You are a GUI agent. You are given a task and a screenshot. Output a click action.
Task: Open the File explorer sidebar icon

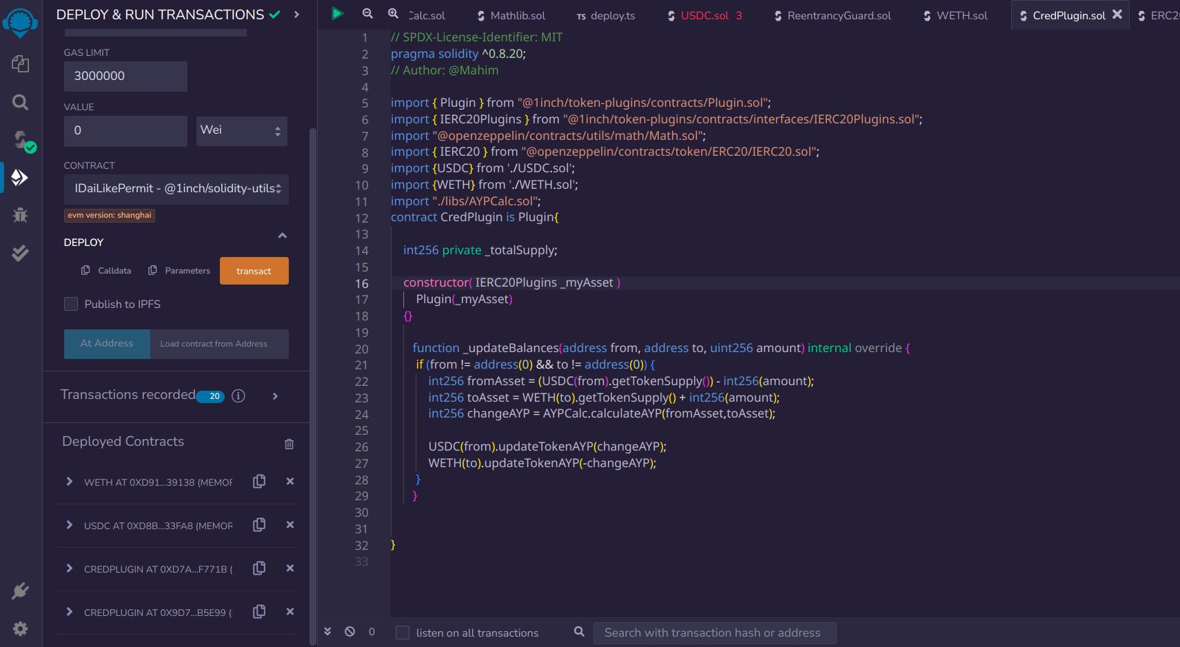[x=20, y=64]
